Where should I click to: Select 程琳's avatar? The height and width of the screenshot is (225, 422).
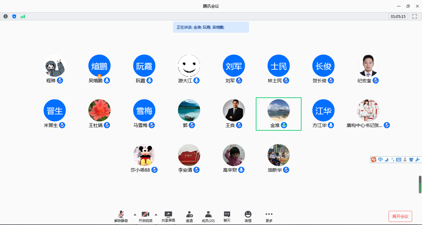pos(55,66)
